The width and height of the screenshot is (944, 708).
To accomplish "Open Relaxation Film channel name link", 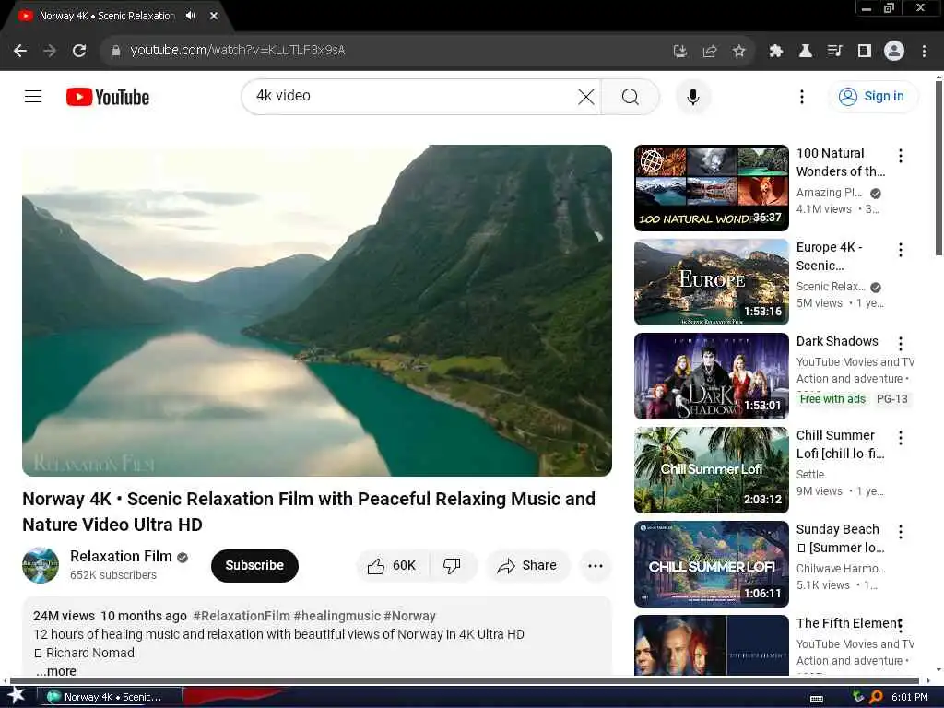I will tap(121, 556).
